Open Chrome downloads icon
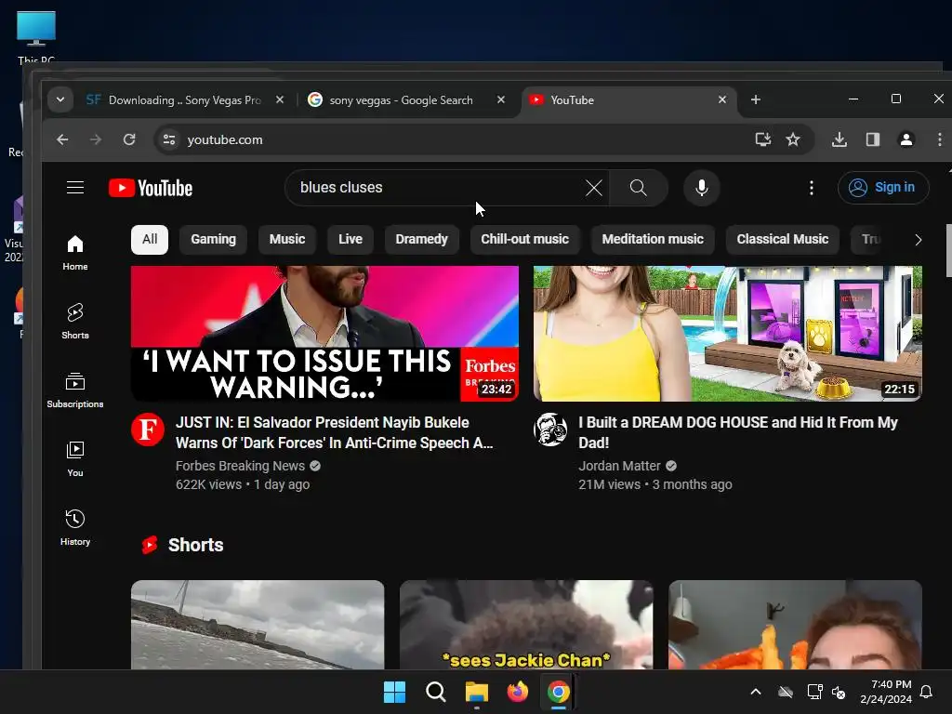952x714 pixels. pos(840,139)
